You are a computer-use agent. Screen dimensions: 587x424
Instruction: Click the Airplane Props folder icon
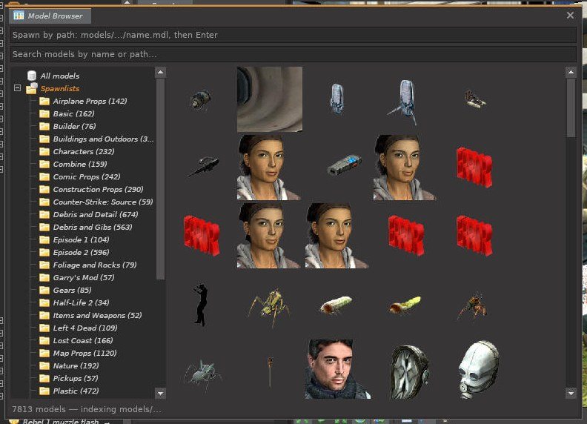pyautogui.click(x=44, y=101)
